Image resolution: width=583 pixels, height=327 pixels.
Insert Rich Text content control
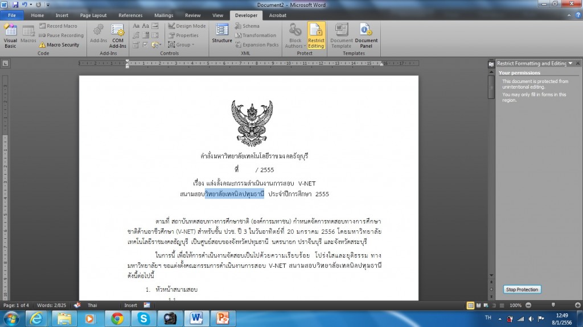[136, 26]
